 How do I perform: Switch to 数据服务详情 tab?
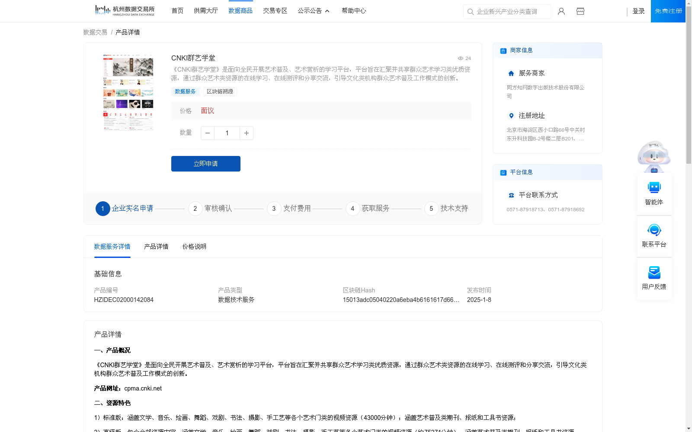(x=112, y=247)
